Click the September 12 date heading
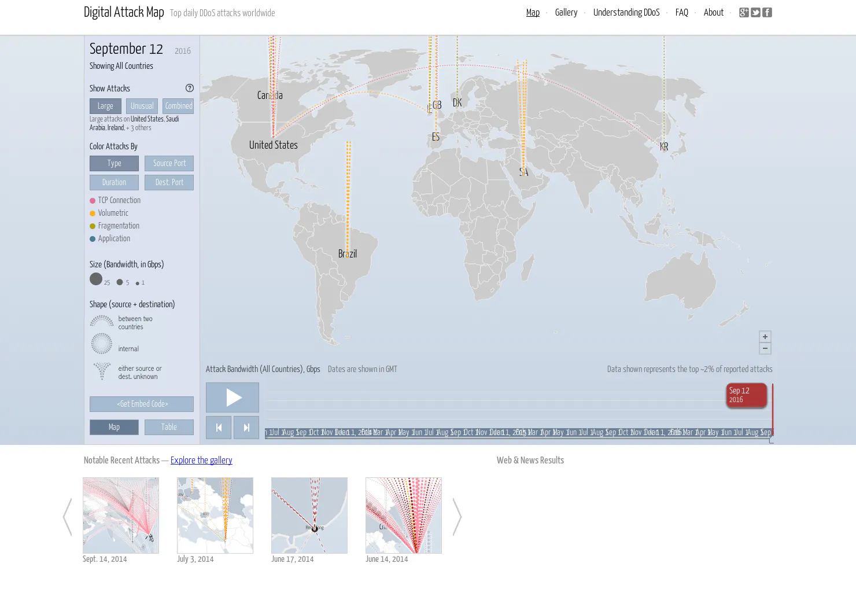This screenshot has height=600, width=856. 126,49
